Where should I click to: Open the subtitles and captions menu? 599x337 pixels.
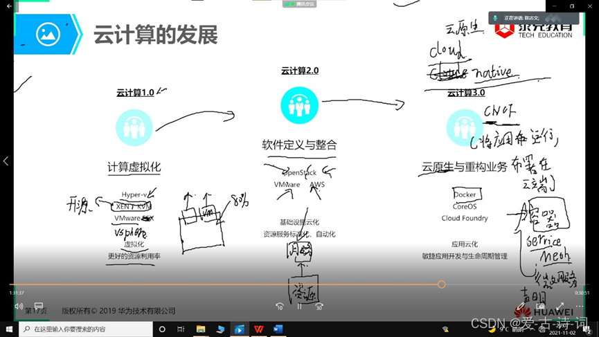click(39, 306)
